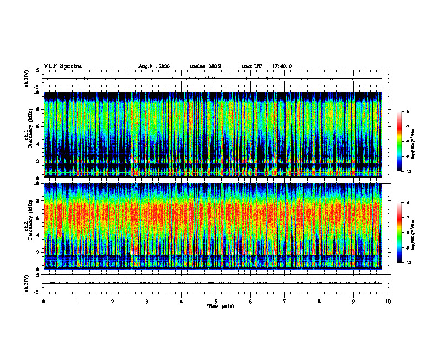Click the ch.1 color bar "-10" label
This screenshot has width=437, height=338.
[x=408, y=172]
